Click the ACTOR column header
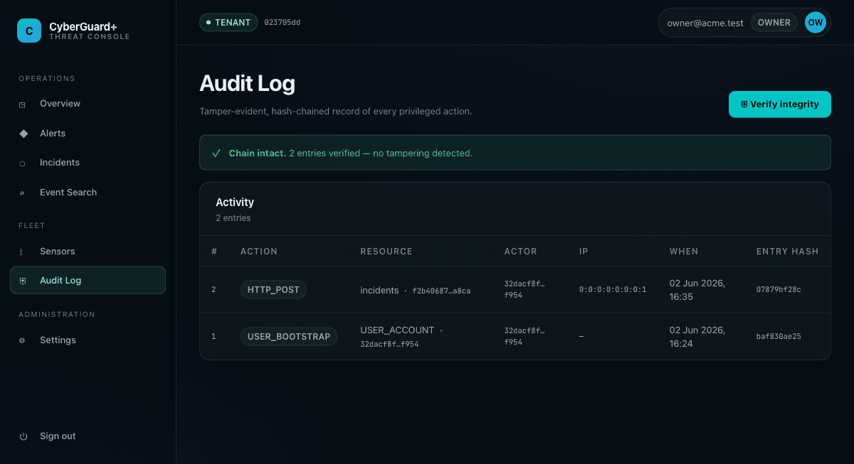The height and width of the screenshot is (464, 854). pyautogui.click(x=521, y=252)
